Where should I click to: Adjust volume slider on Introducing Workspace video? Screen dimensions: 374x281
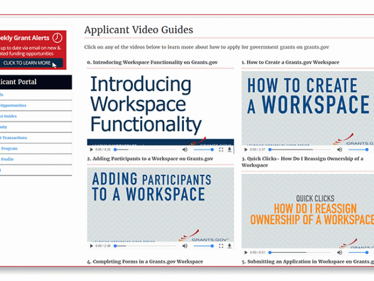coord(203,150)
